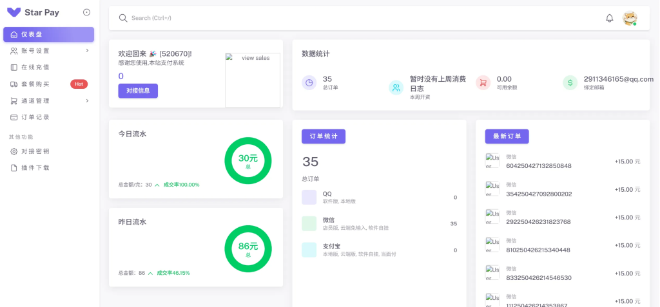Click the 最新订单 button

pyautogui.click(x=507, y=136)
